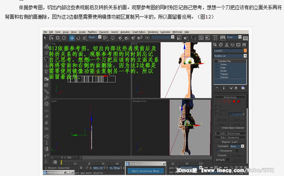The height and width of the screenshot is (176, 284).
Task: Switch to the Motion command panel tab
Action: tap(233, 45)
